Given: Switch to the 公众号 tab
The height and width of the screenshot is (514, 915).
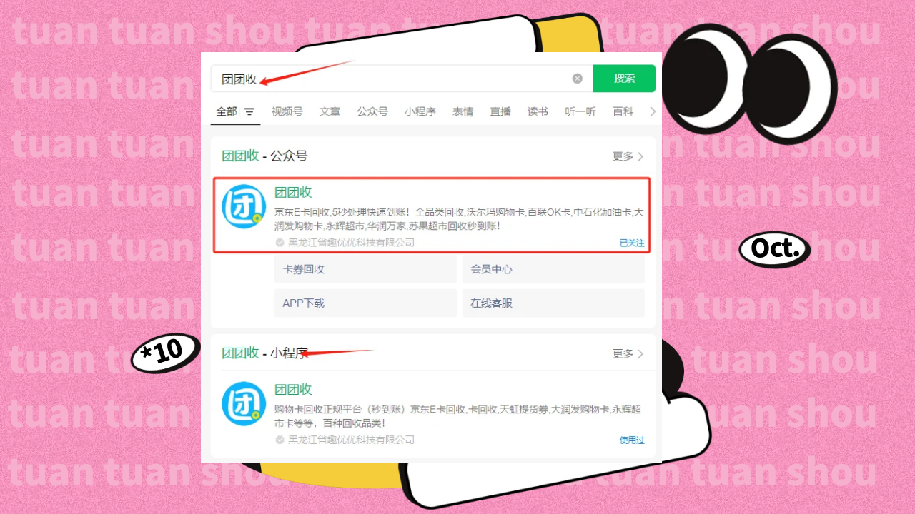Looking at the screenshot, I should tap(372, 111).
